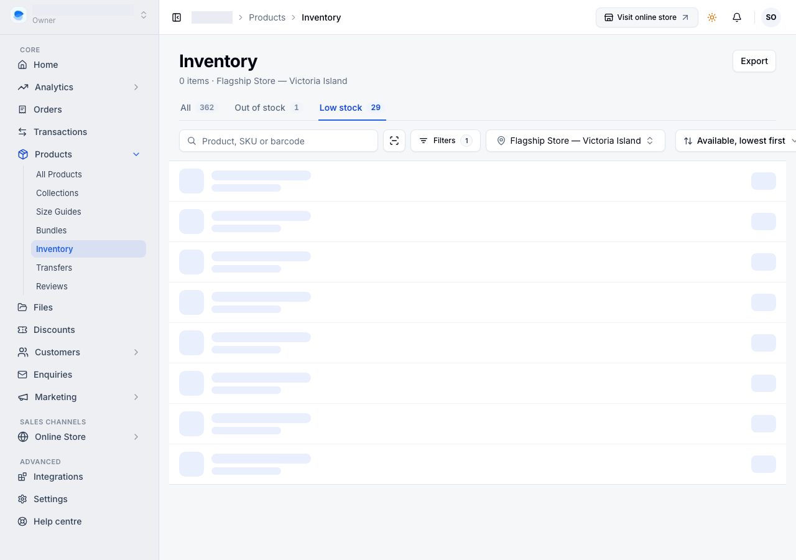Click the Enquiries label

pos(53,375)
